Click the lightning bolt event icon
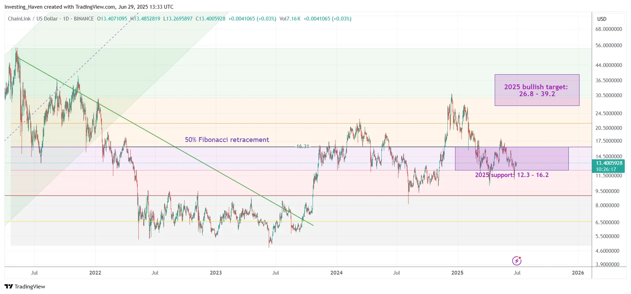The height and width of the screenshot is (294, 631). pyautogui.click(x=517, y=261)
